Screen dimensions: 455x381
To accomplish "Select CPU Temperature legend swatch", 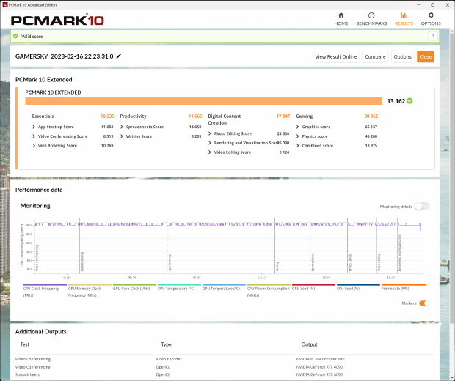I will [x=179, y=285].
